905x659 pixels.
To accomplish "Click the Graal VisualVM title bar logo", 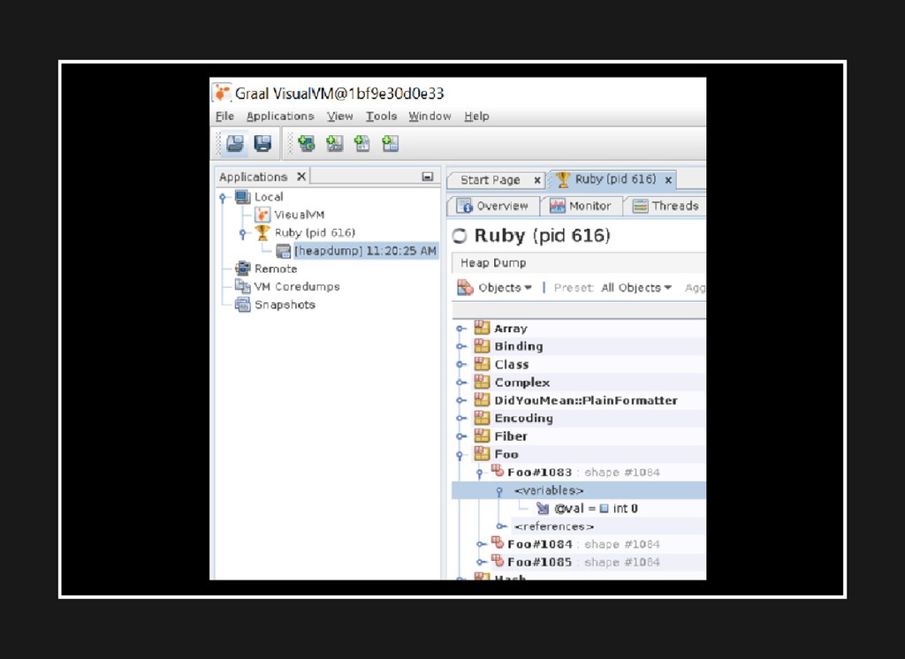I will pyautogui.click(x=222, y=93).
